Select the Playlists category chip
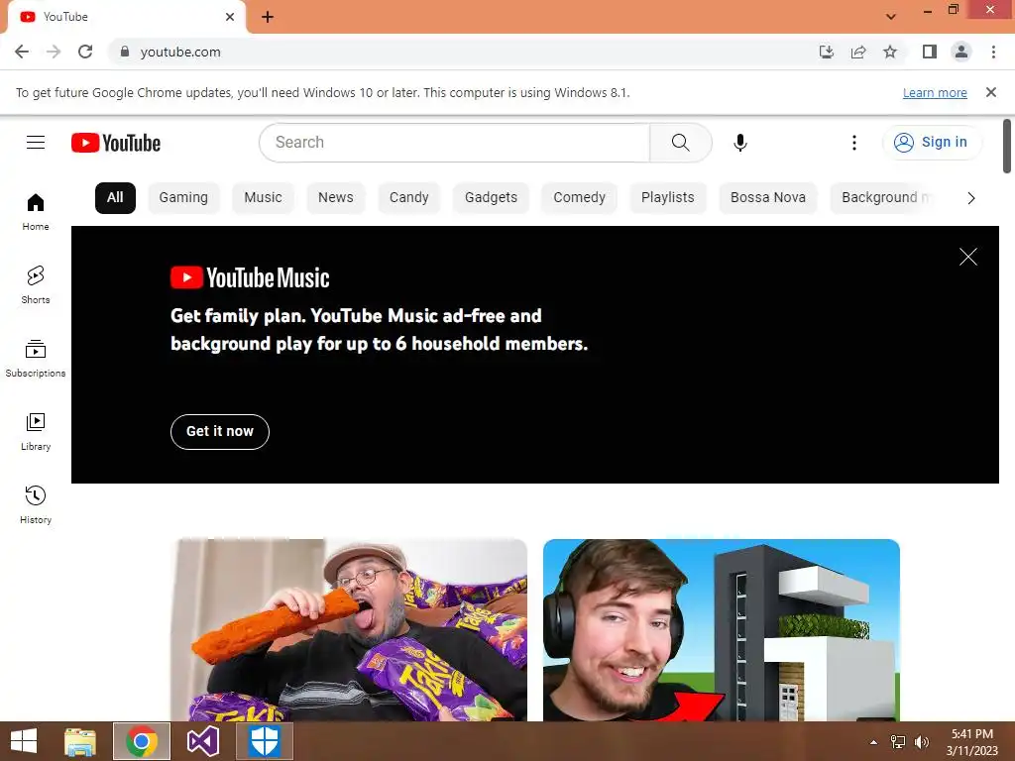Image resolution: width=1015 pixels, height=761 pixels. tap(667, 198)
